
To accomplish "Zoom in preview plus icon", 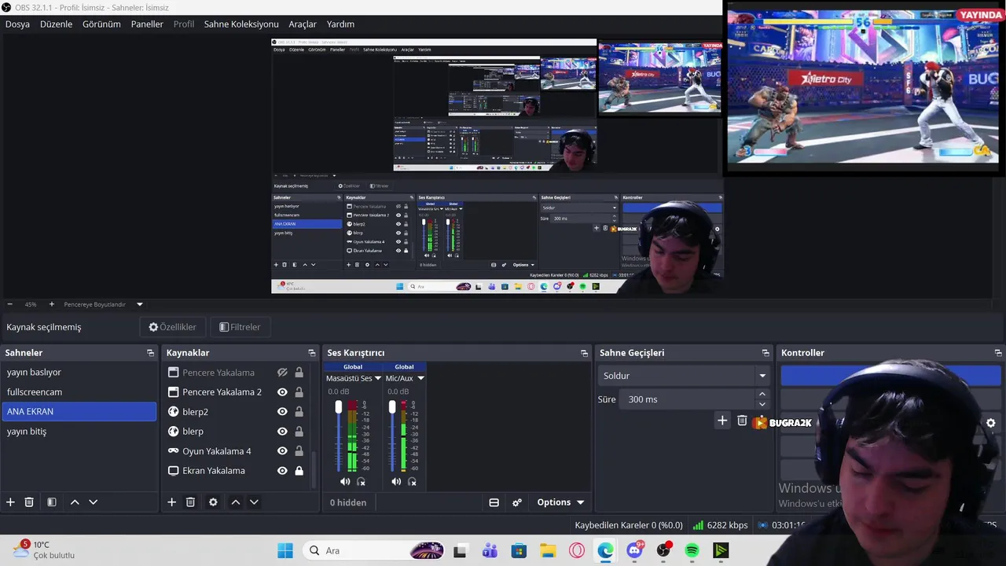I will 52,304.
